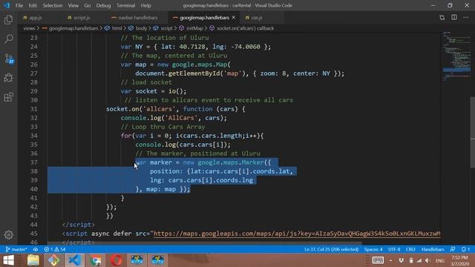
Task: Open the body breadcrumb item
Action: pyautogui.click(x=141, y=28)
